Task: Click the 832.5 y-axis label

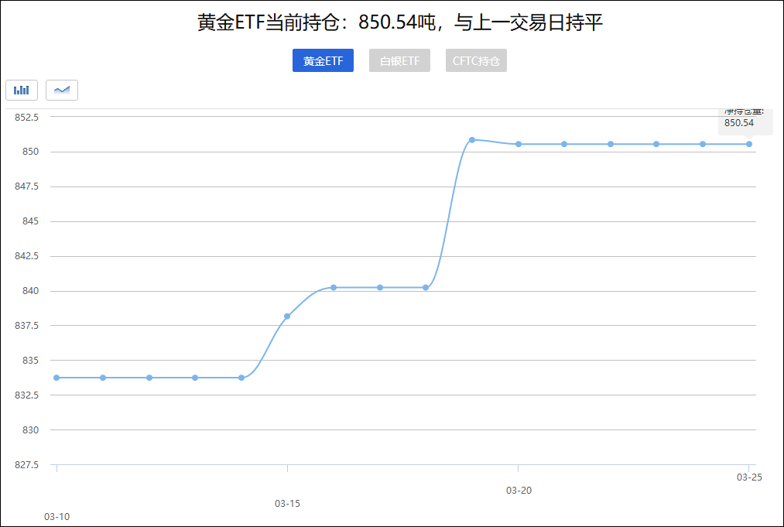Action: tap(26, 395)
